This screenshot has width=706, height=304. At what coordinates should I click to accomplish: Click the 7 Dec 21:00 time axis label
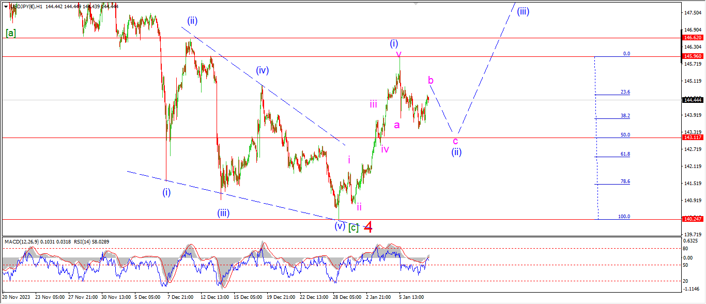coord(180,297)
